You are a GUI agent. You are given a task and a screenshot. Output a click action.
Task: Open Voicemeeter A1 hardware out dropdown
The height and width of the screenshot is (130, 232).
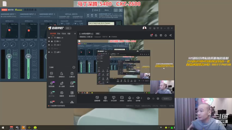pos(88,16)
